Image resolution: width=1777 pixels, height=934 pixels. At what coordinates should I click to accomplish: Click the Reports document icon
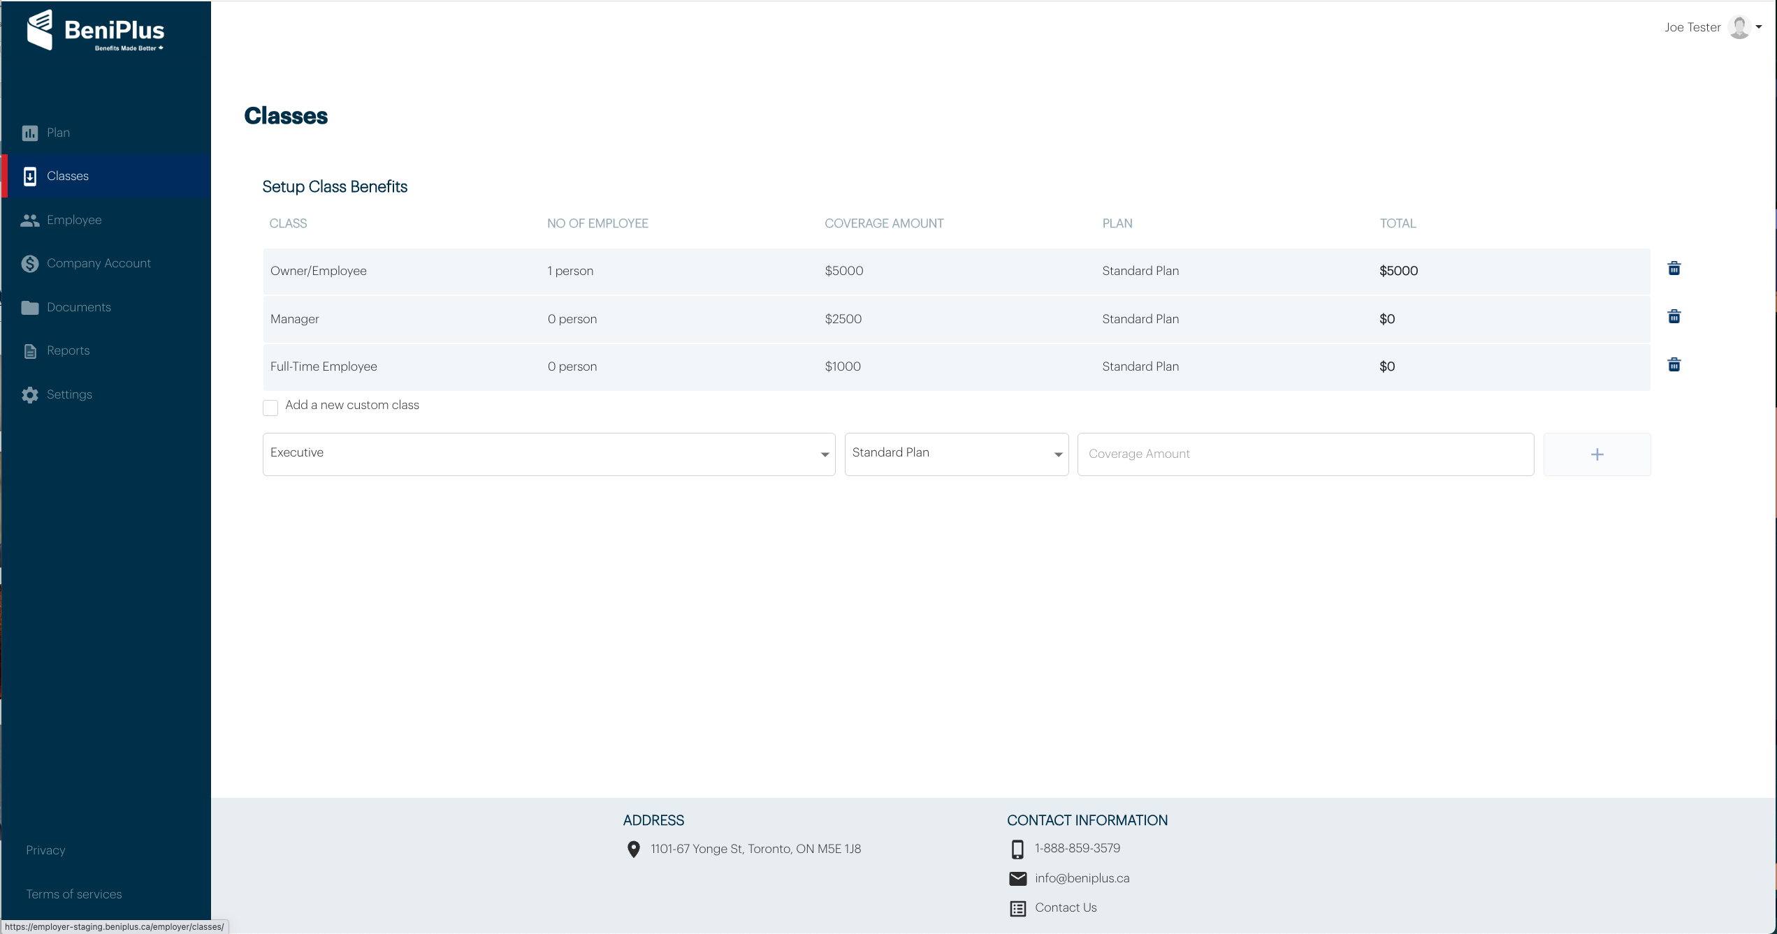pyautogui.click(x=30, y=351)
